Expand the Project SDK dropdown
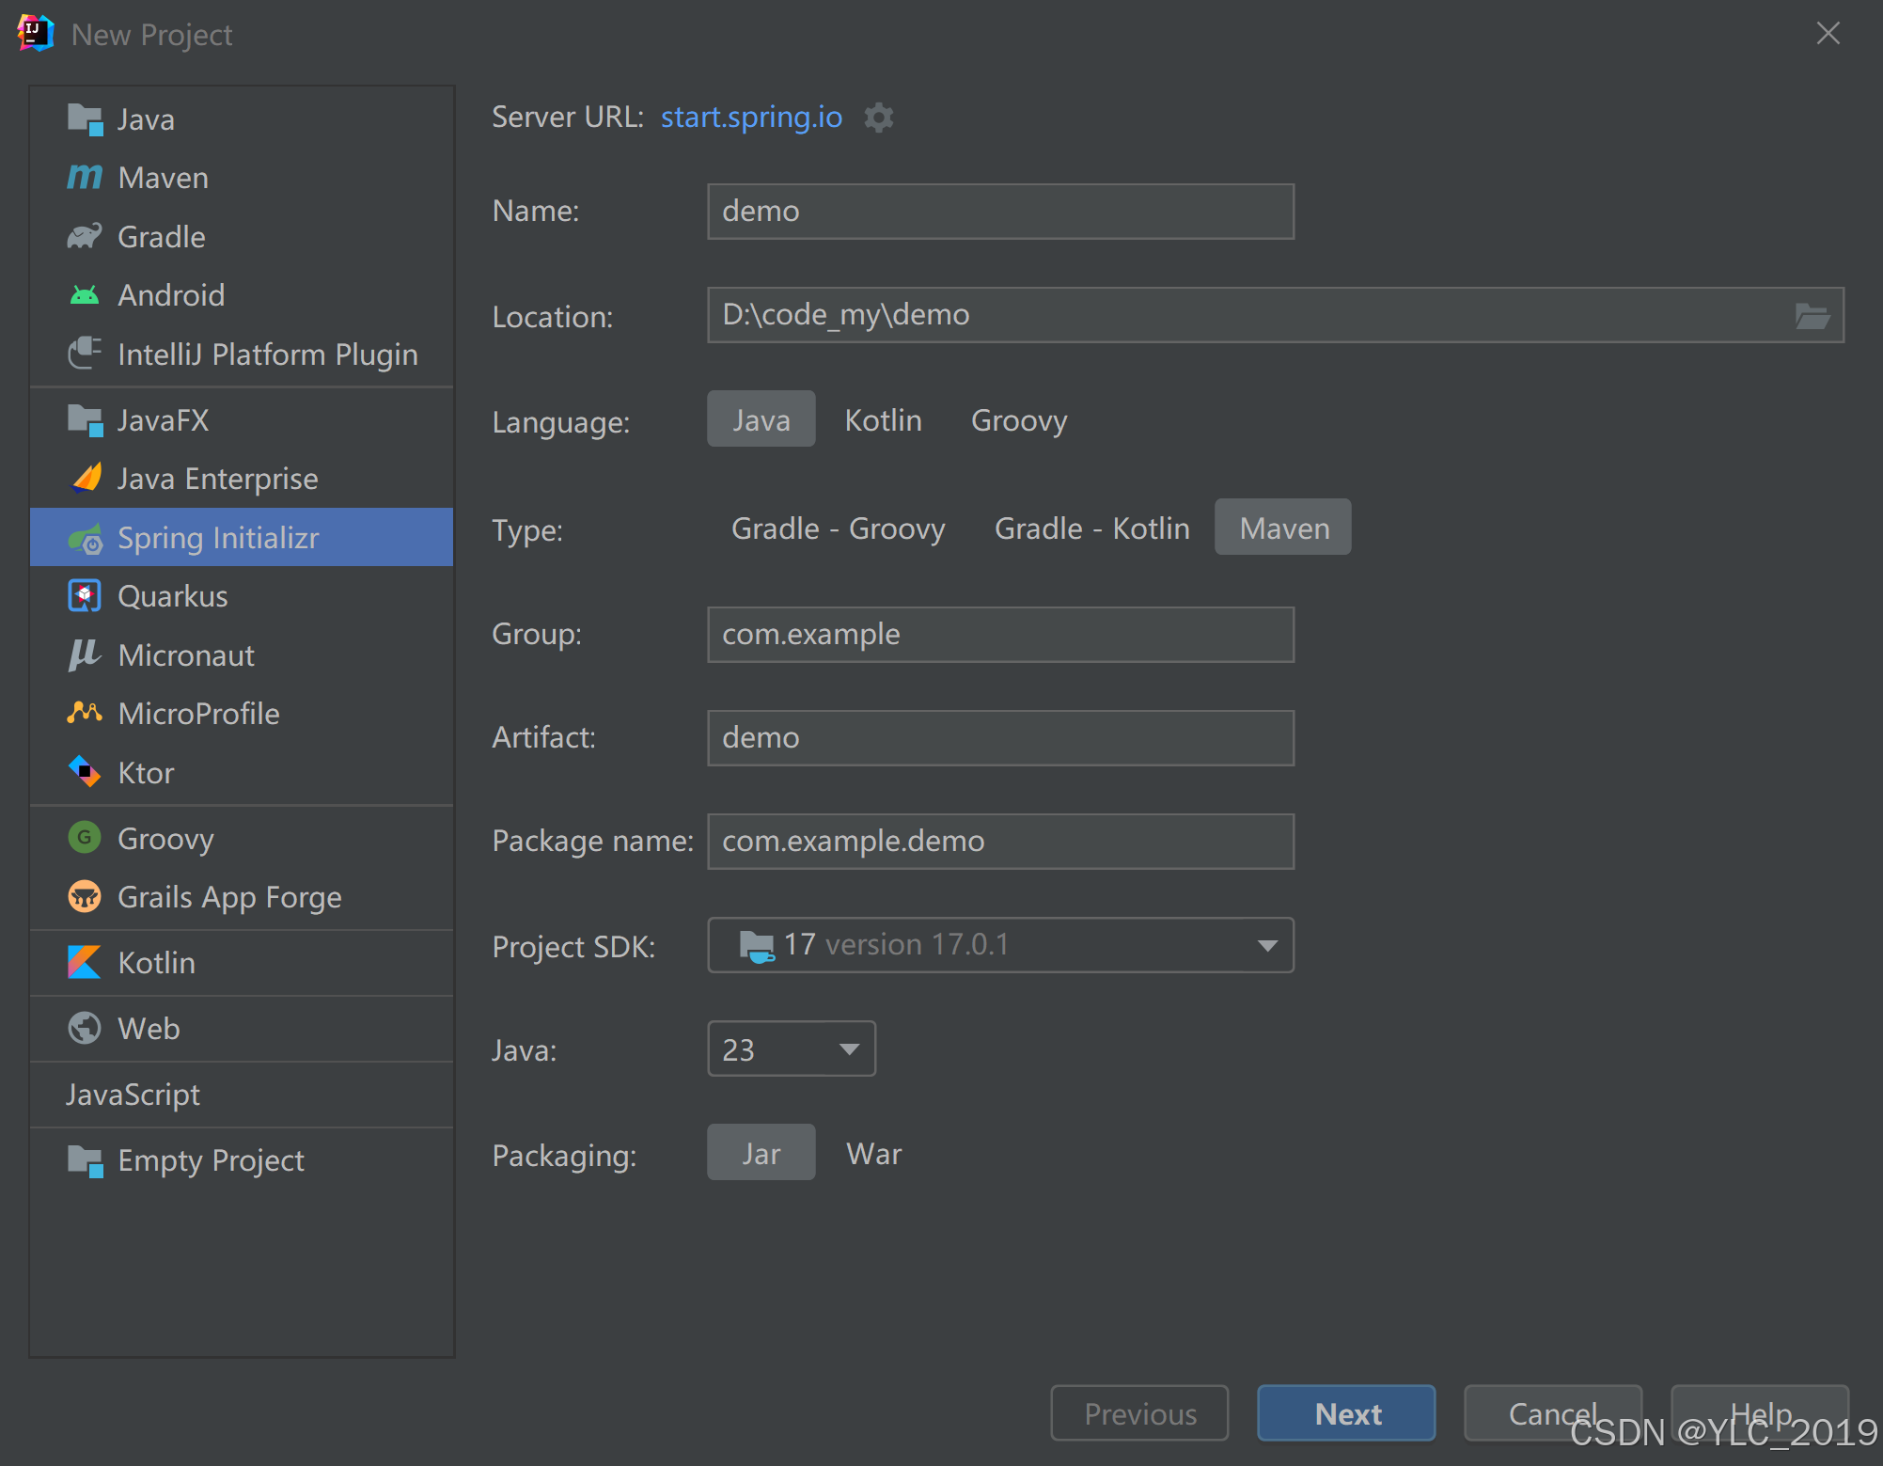The image size is (1883, 1466). pos(1266,945)
